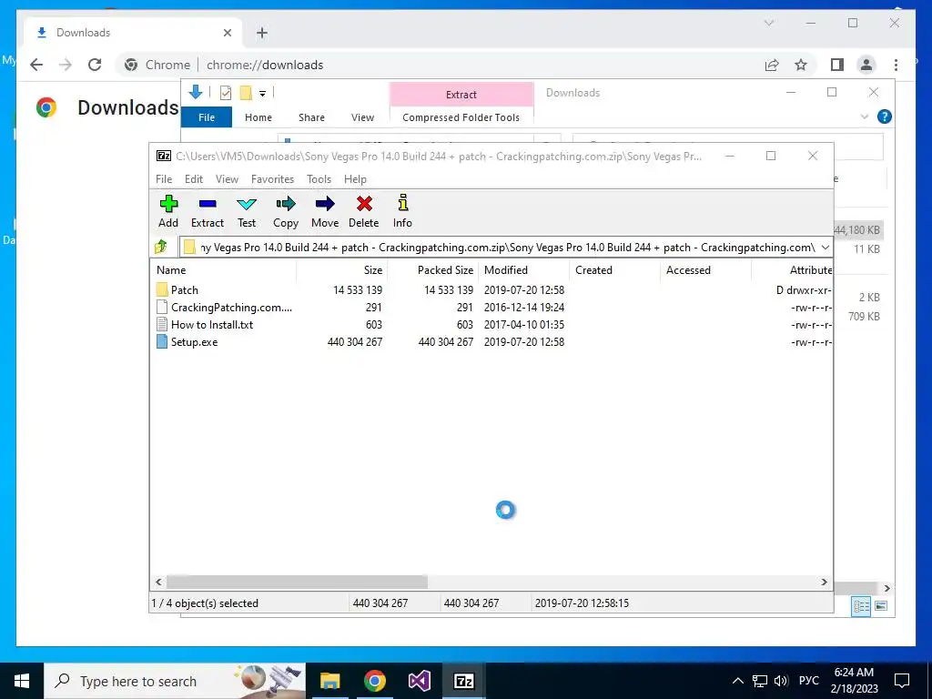Open the Compressed Folder Tools tab
This screenshot has height=699, width=932.
pyautogui.click(x=461, y=117)
